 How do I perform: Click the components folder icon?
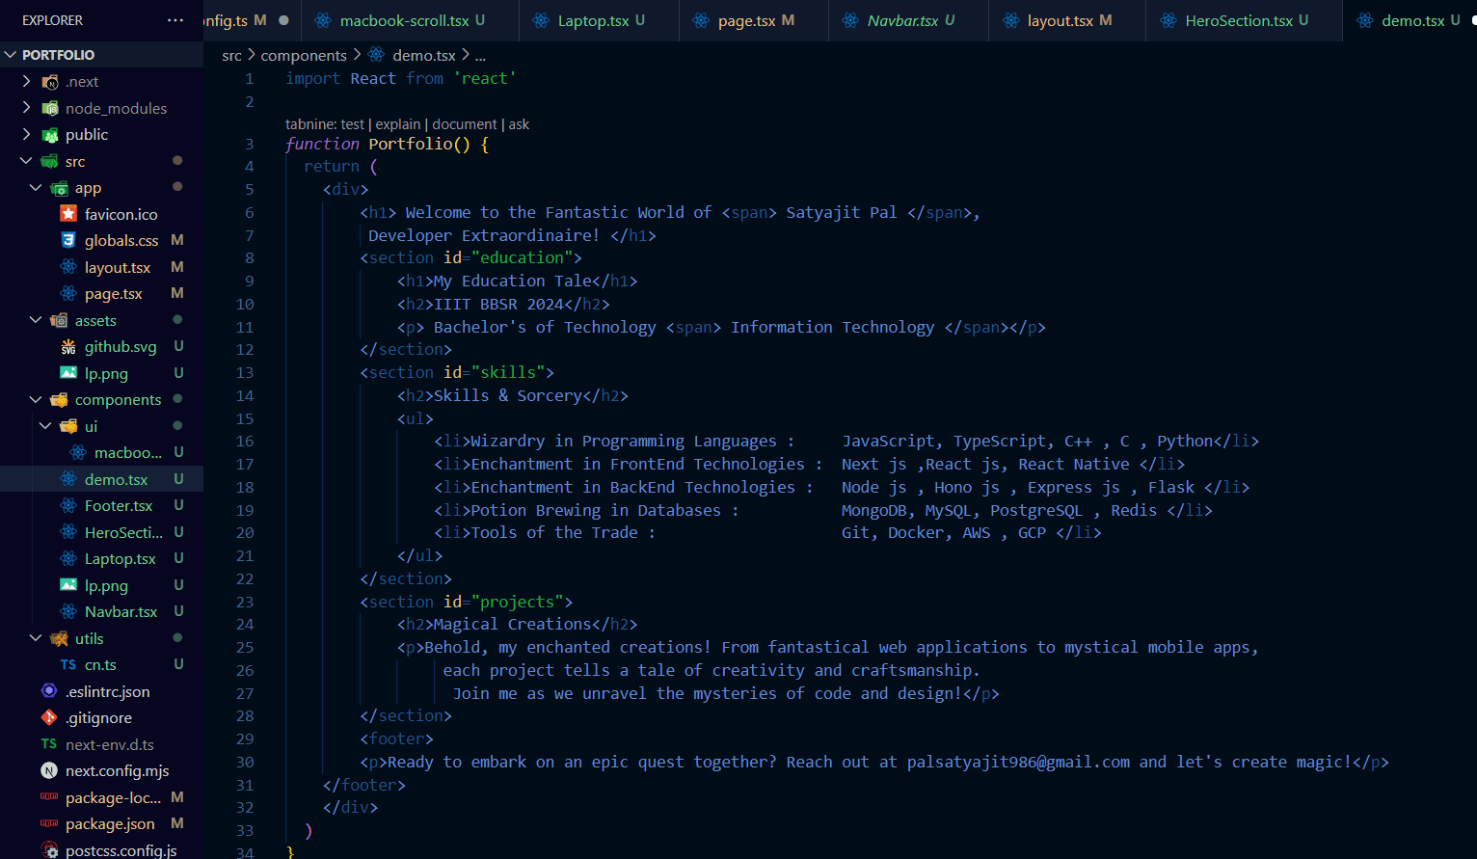tap(59, 399)
